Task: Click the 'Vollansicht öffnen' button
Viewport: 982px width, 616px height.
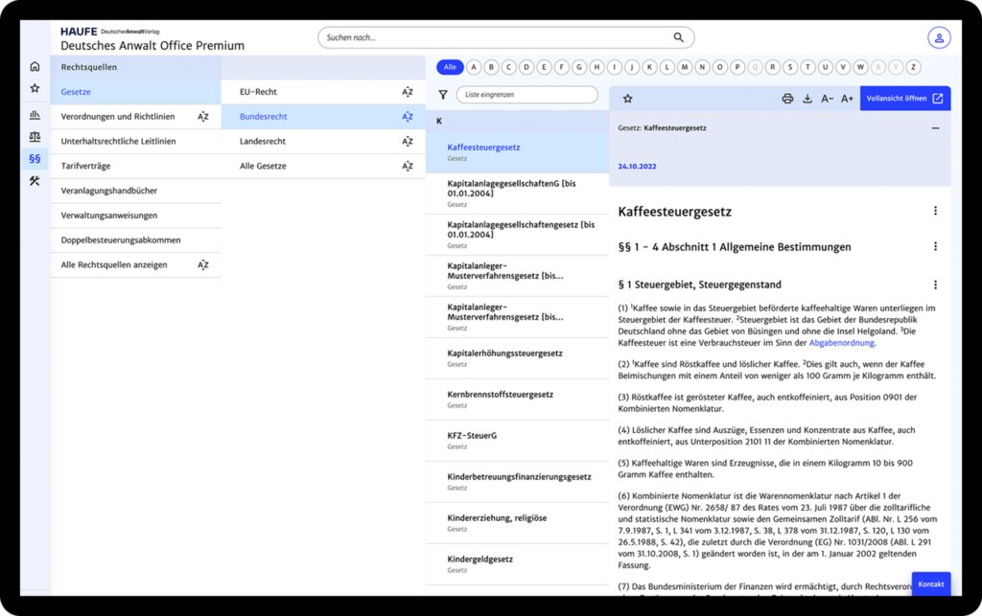Action: click(x=905, y=98)
